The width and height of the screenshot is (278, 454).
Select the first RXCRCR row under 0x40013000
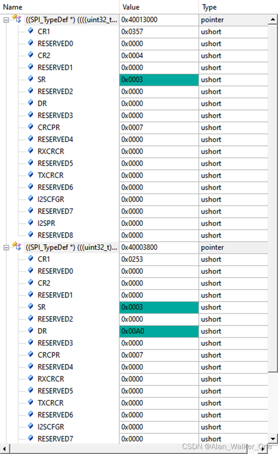click(134, 152)
